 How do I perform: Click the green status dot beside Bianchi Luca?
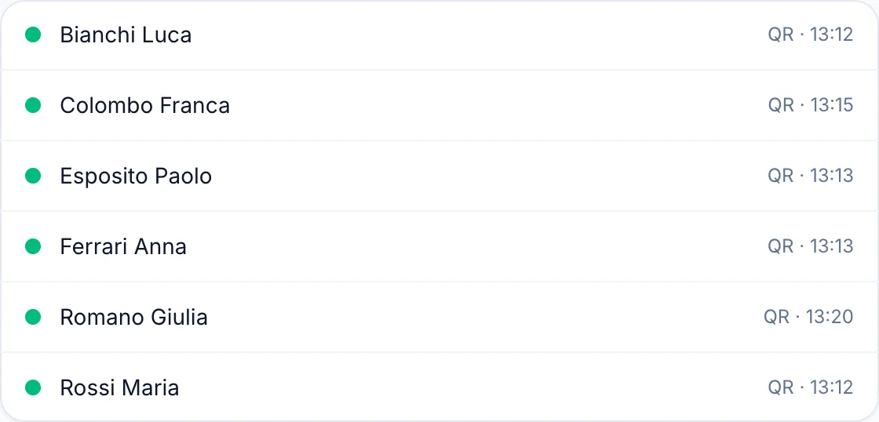click(x=33, y=35)
